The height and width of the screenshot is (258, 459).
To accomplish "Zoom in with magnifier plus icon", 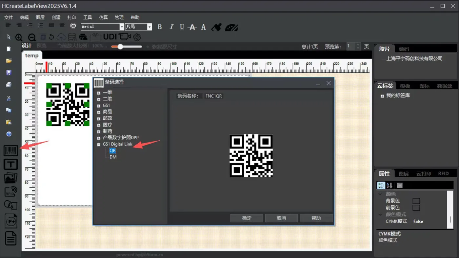I will [19, 37].
